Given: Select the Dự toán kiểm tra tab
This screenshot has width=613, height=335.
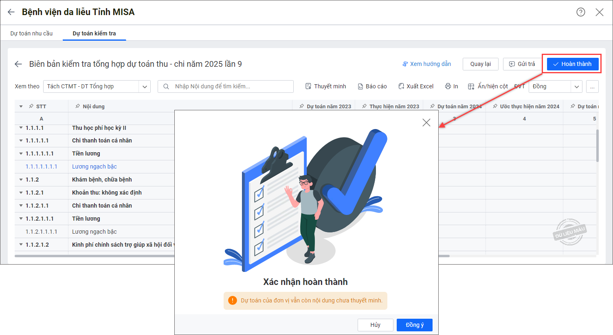Looking at the screenshot, I should point(94,33).
